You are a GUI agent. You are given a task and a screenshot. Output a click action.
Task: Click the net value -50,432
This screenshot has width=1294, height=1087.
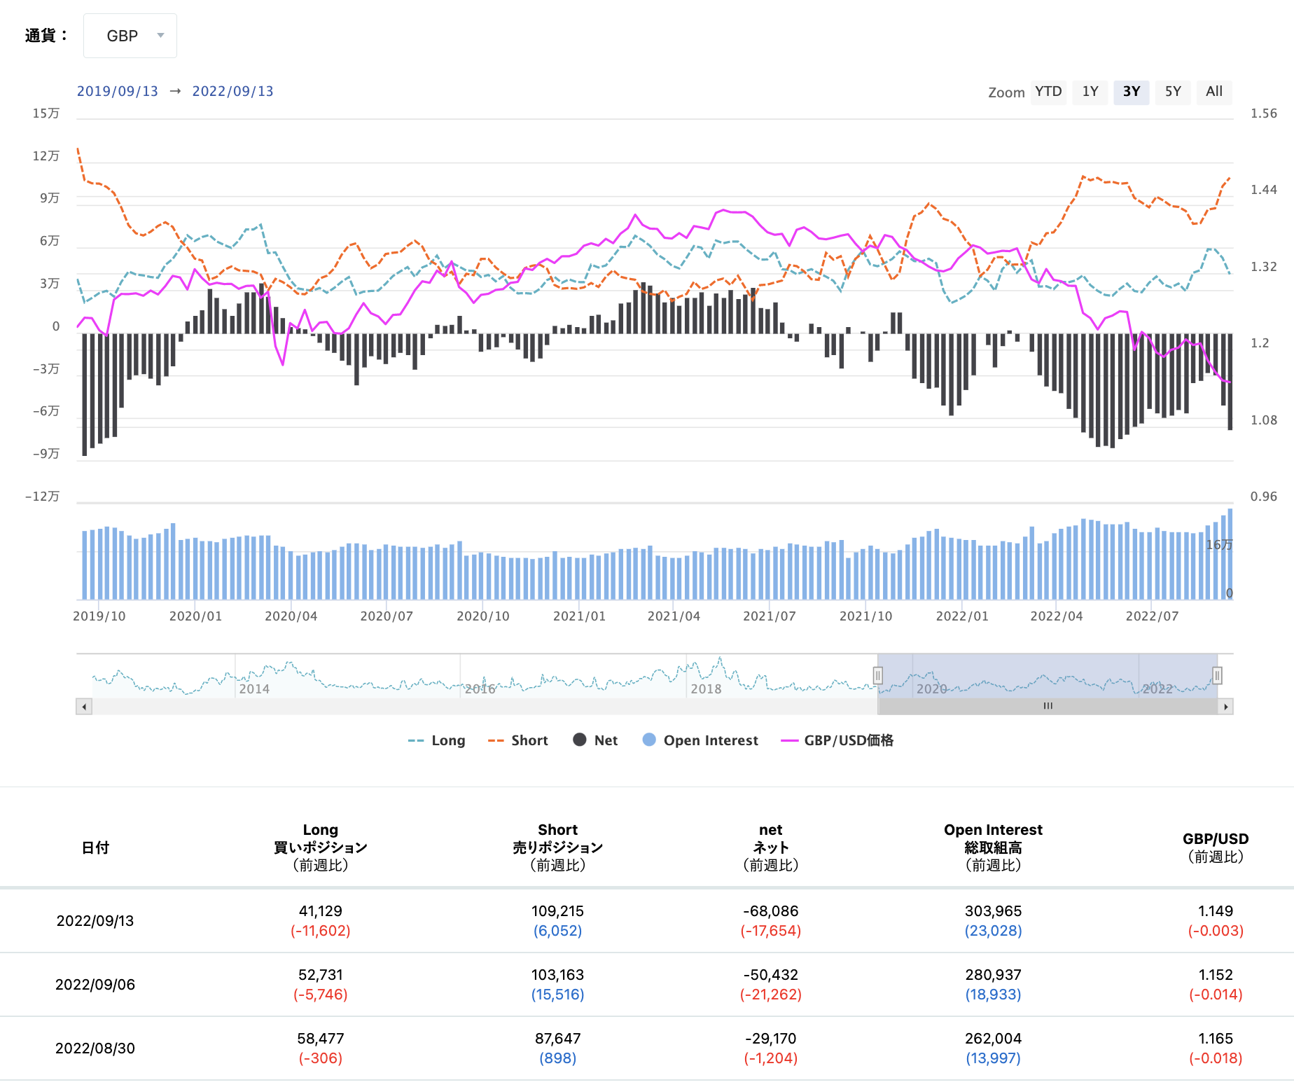point(771,976)
